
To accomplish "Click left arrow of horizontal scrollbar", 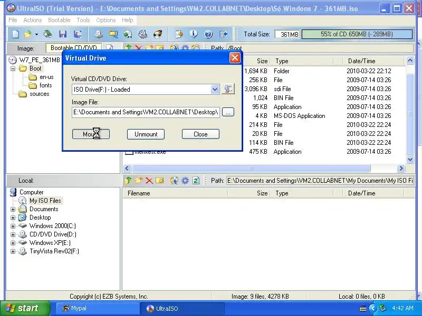I will click(127, 168).
